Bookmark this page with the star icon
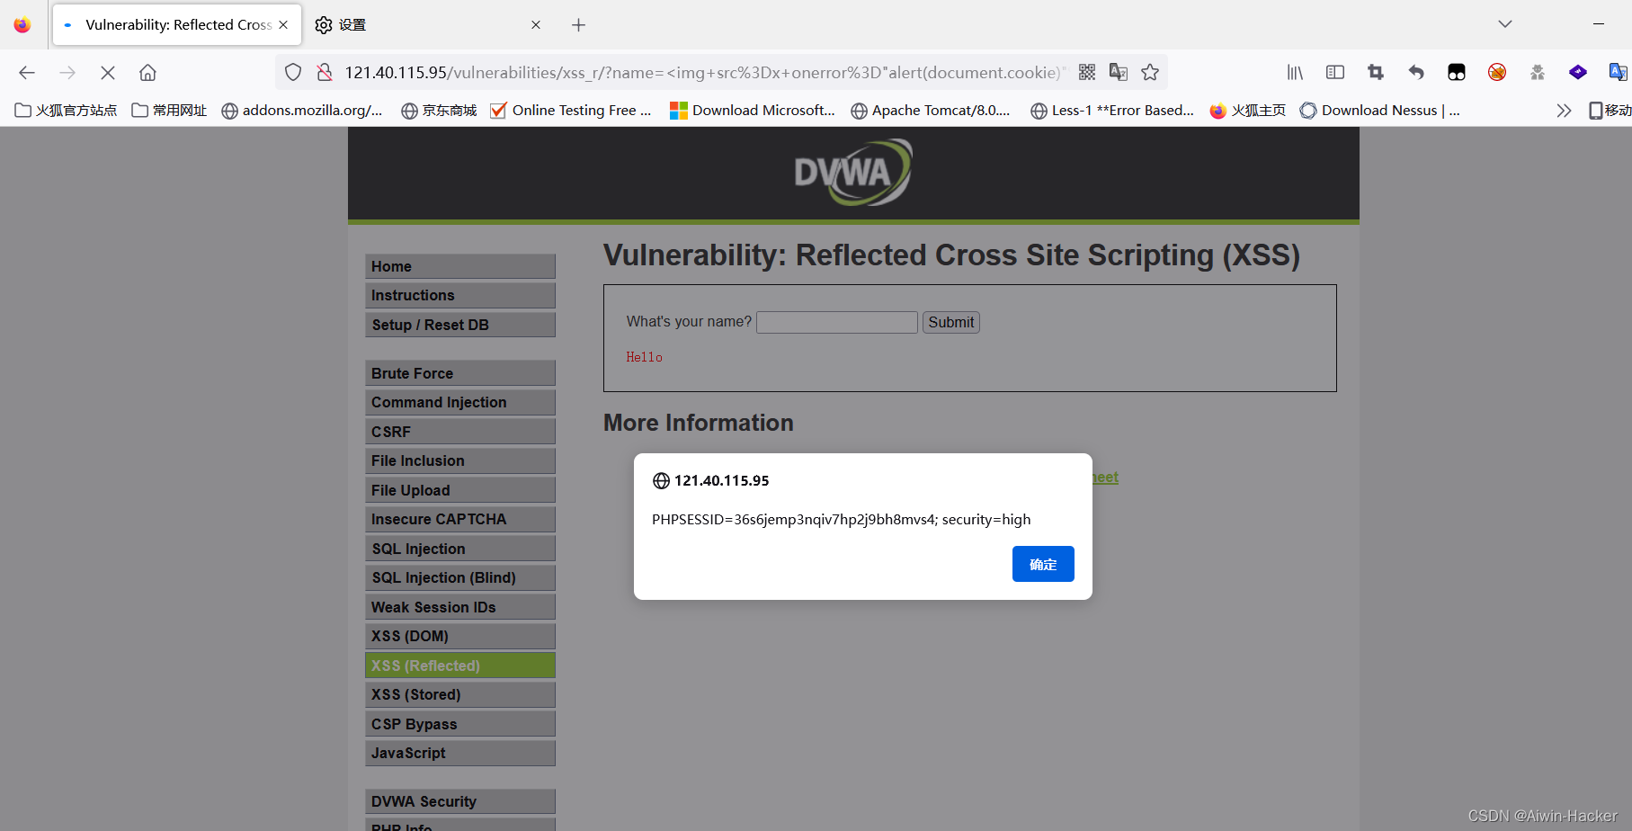 click(x=1150, y=72)
